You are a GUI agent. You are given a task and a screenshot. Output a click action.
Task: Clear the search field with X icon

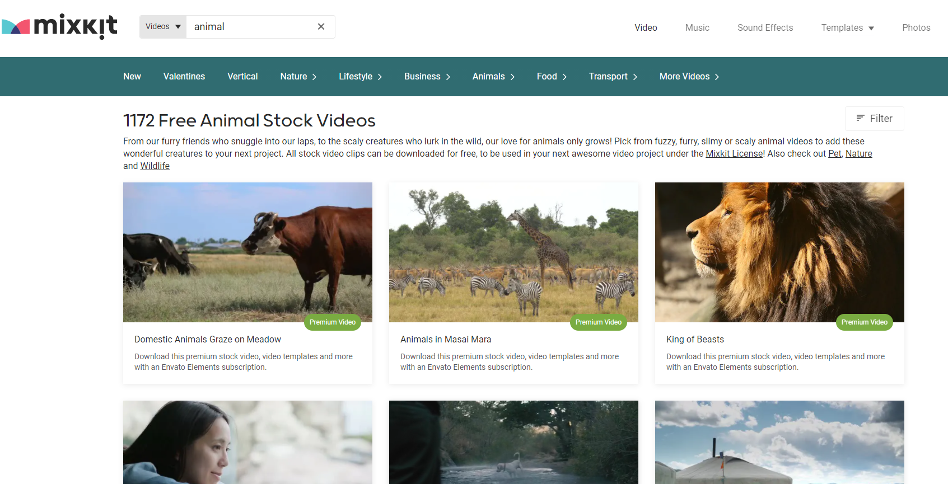[x=321, y=26]
